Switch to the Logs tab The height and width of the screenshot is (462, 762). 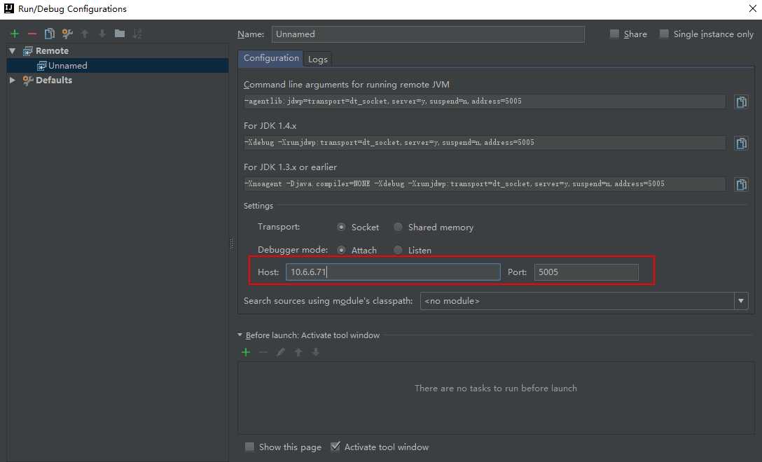[x=318, y=59]
